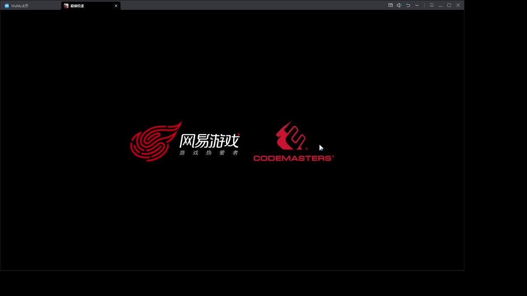
Task: Switch to the MuMu主页 tab
Action: click(16, 6)
